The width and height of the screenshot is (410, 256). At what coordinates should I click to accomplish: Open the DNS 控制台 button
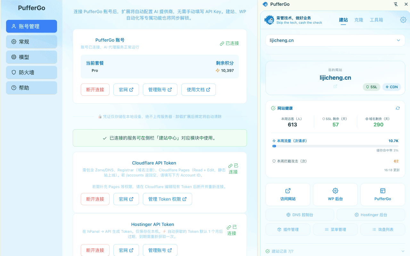tap(300, 215)
